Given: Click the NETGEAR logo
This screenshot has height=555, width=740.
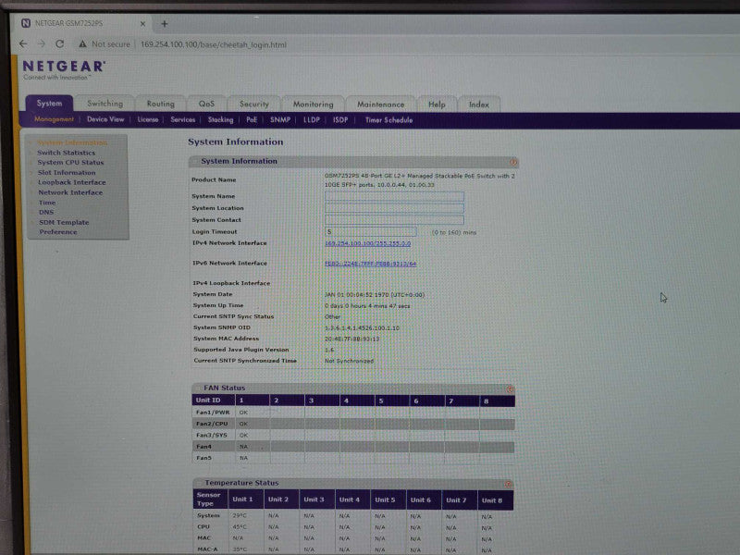Looking at the screenshot, I should tap(64, 69).
